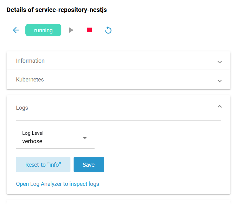Click the Logs section header label
237x204 pixels.
(22, 108)
